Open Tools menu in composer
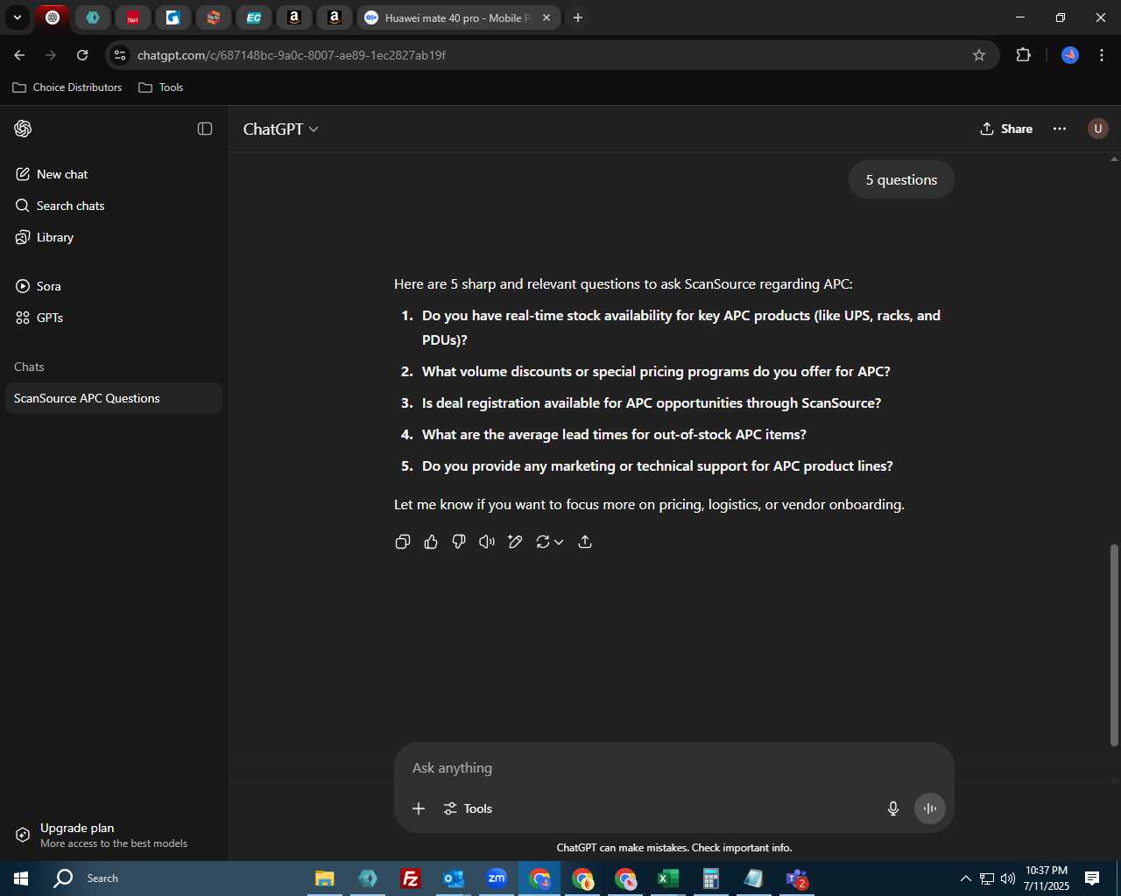 coord(469,808)
